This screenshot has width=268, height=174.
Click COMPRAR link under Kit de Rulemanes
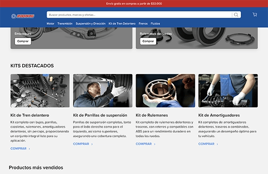coord(146,144)
